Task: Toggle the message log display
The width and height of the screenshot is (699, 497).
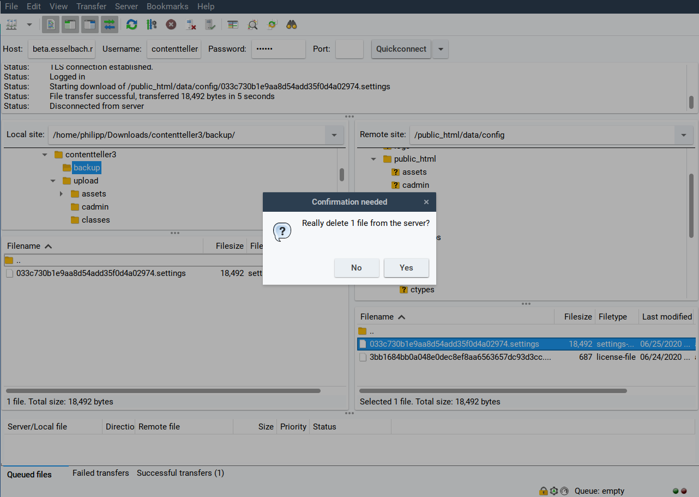Action: (x=51, y=24)
